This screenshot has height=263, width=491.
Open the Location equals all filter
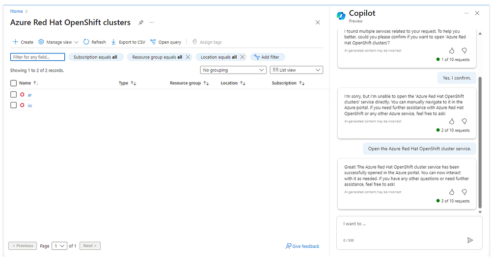pos(218,57)
